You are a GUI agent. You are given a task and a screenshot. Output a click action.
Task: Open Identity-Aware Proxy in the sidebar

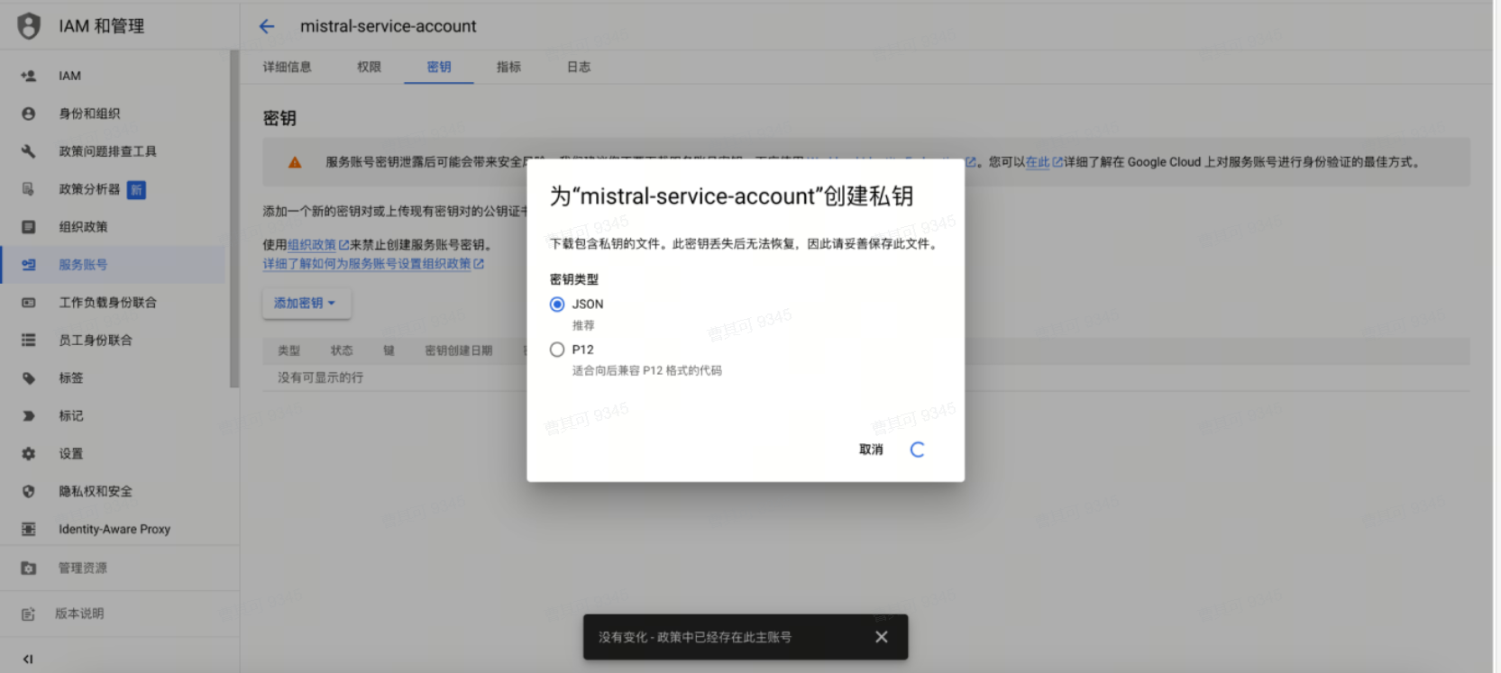pos(114,530)
